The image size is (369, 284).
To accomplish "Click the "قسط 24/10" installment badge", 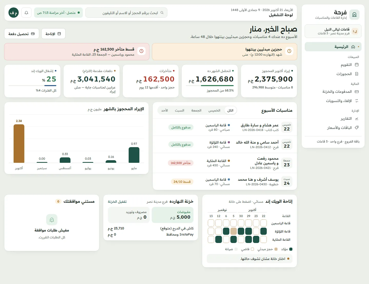I will tap(182, 182).
